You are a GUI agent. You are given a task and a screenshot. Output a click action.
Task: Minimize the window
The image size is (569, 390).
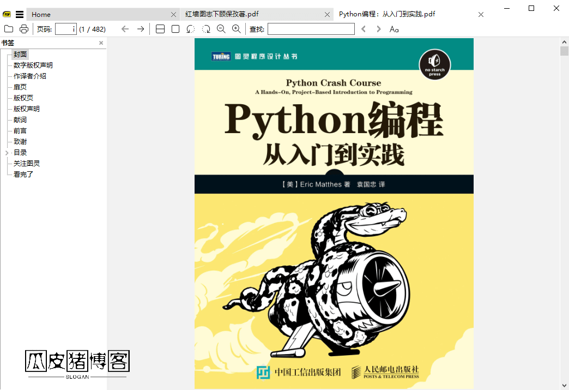pyautogui.click(x=507, y=8)
